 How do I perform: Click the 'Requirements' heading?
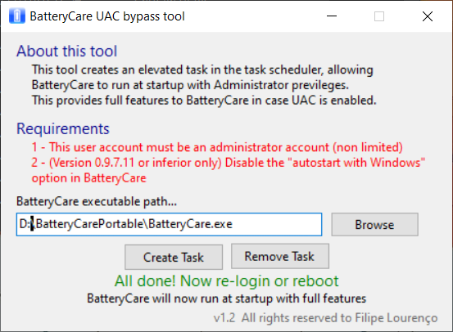coord(63,128)
